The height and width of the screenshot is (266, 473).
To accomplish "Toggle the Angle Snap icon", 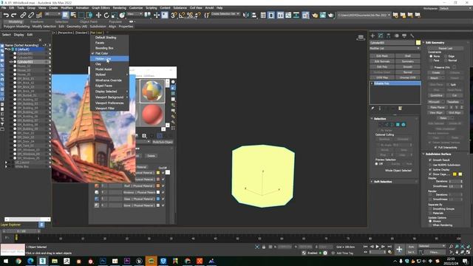I will point(182,15).
